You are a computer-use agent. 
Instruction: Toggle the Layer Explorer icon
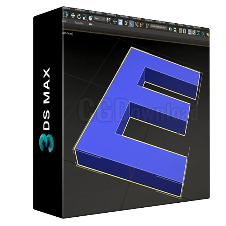185,31
